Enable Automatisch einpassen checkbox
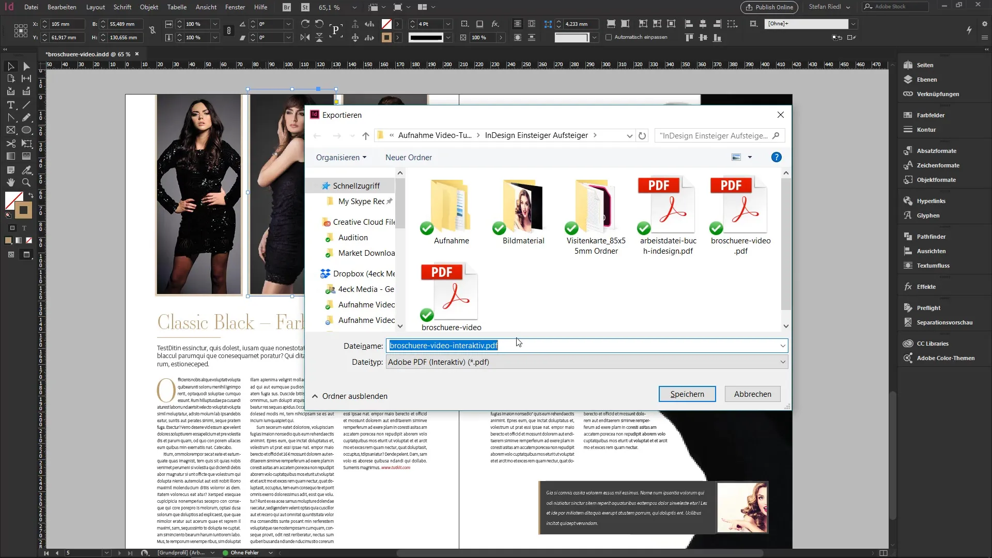 609,37
